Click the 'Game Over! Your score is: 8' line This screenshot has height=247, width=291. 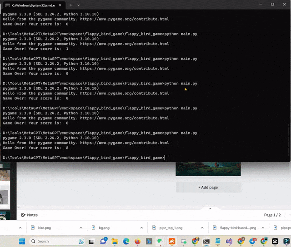pyautogui.click(x=35, y=148)
